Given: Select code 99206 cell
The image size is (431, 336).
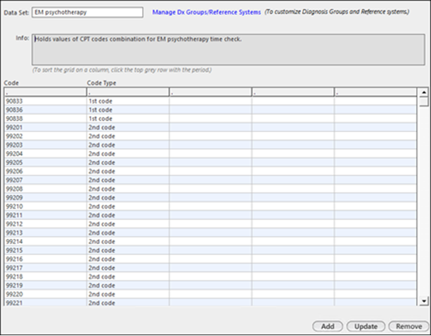Looking at the screenshot, I should click(x=46, y=172).
